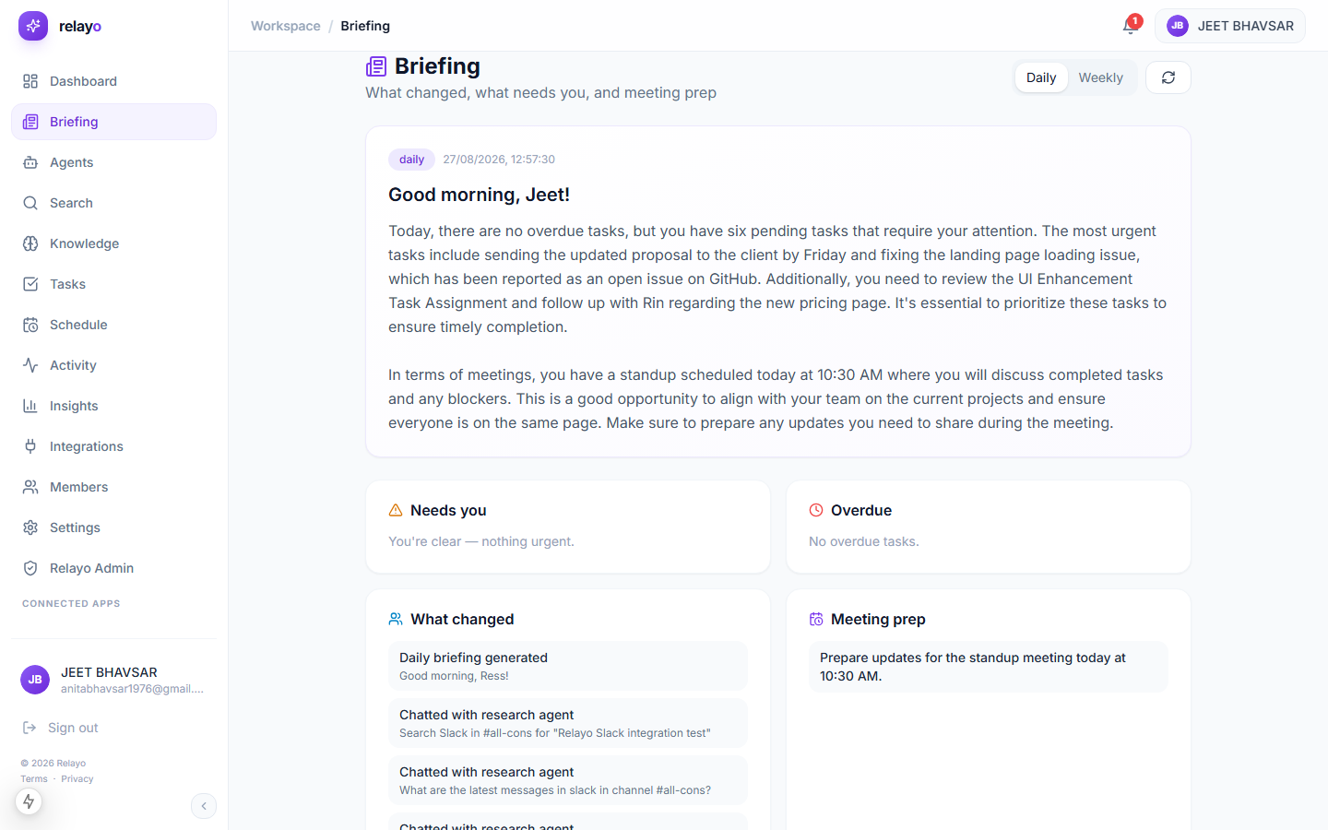
Task: Click the relayo logo icon
Action: tap(33, 26)
